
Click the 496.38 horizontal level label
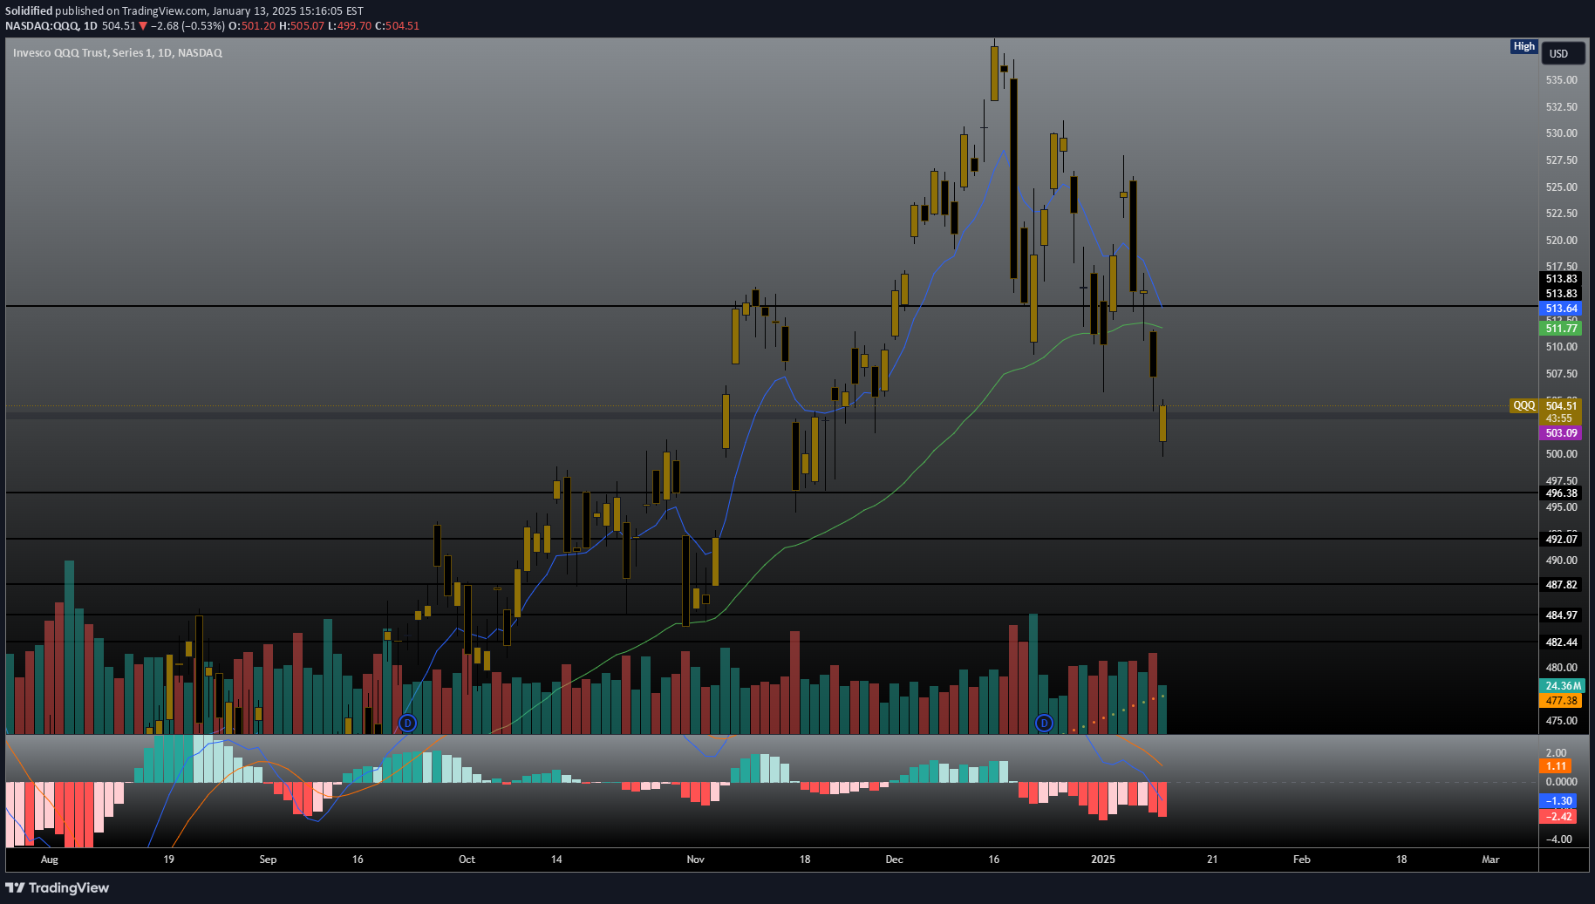coord(1561,493)
